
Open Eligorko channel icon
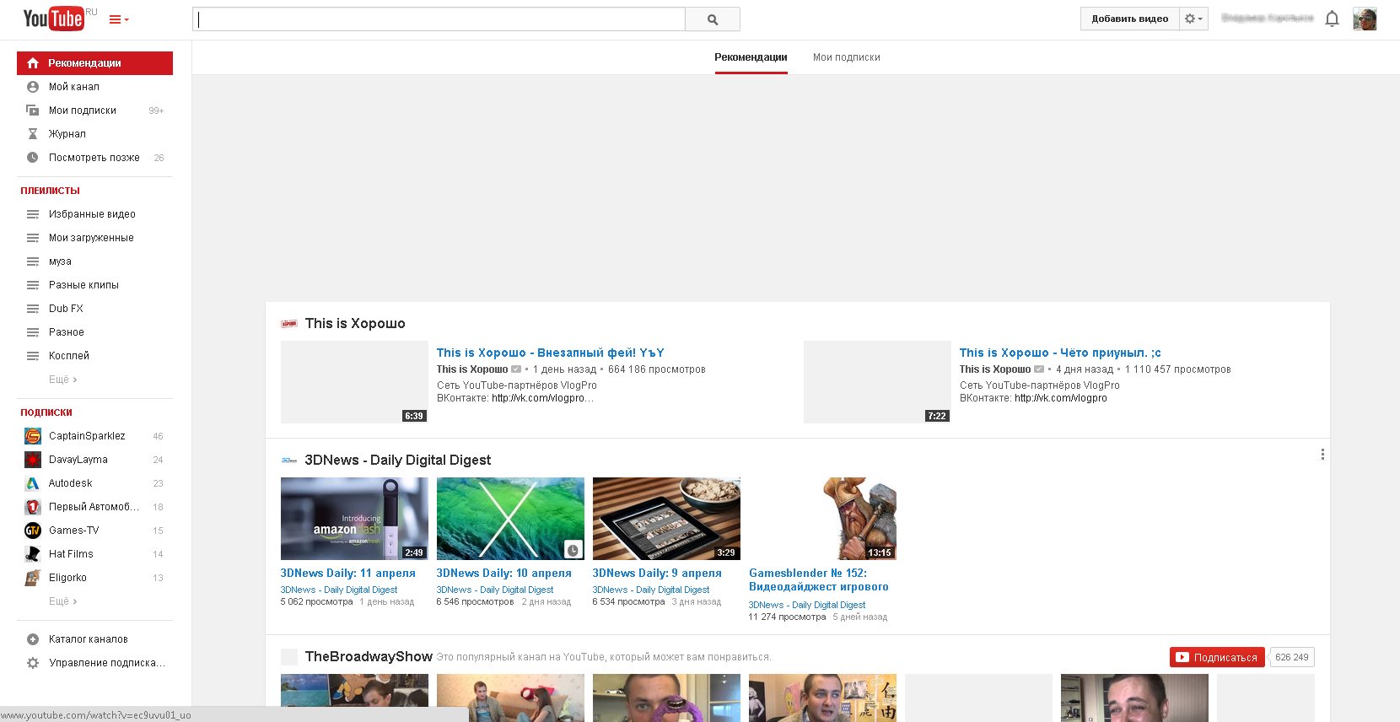click(33, 578)
